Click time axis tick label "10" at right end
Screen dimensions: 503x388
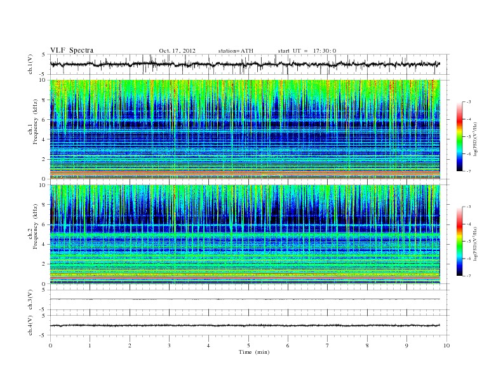click(446, 346)
